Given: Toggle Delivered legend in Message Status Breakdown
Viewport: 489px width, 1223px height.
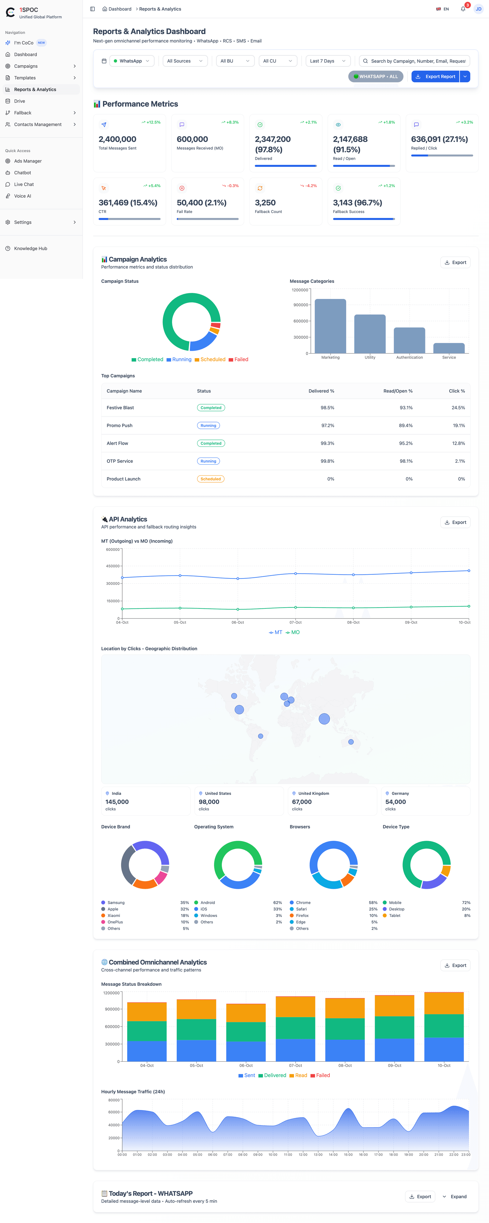Looking at the screenshot, I should click(272, 1075).
